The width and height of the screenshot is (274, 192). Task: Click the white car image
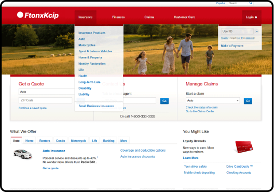[23, 154]
